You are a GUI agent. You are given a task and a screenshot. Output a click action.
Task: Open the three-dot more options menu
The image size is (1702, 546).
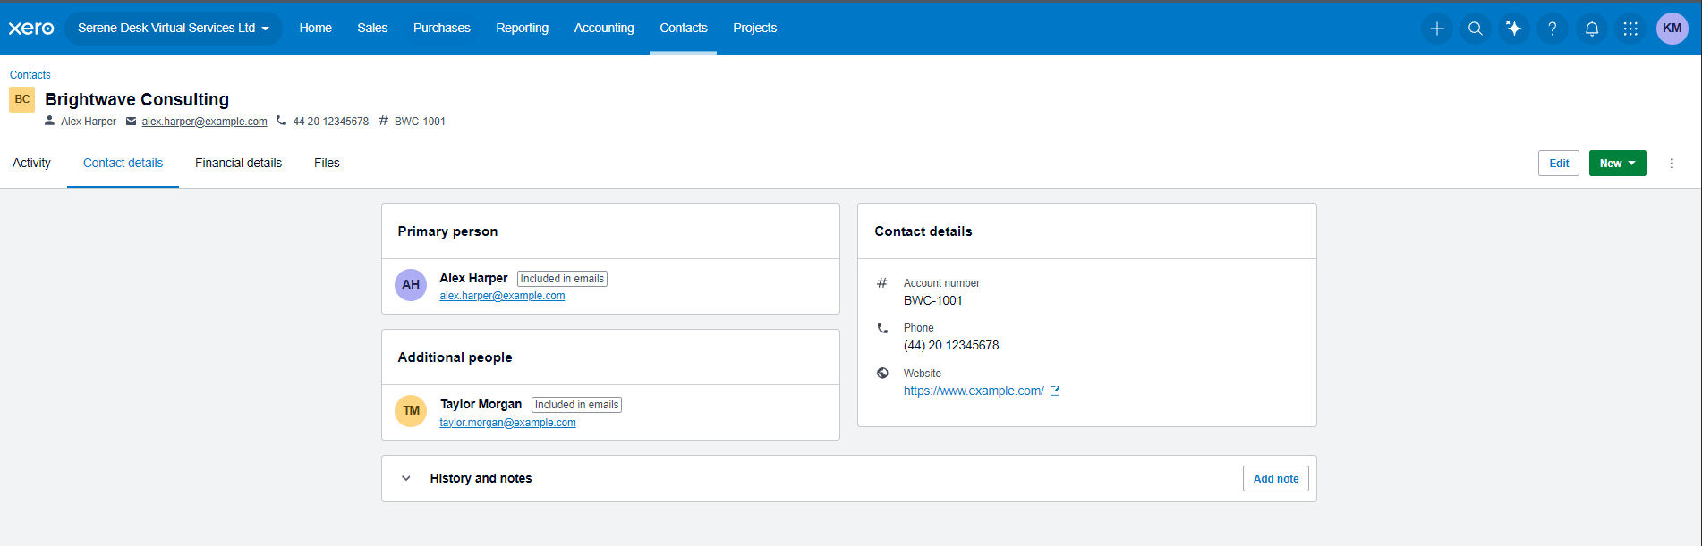[x=1672, y=164]
